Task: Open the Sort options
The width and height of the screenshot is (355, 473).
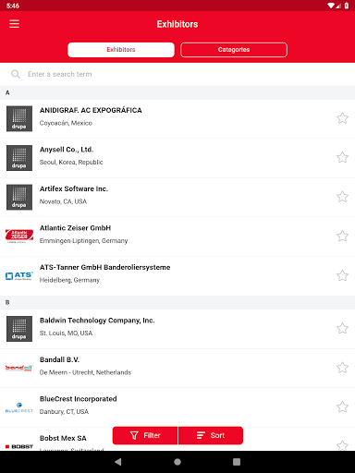Action: 211,435
